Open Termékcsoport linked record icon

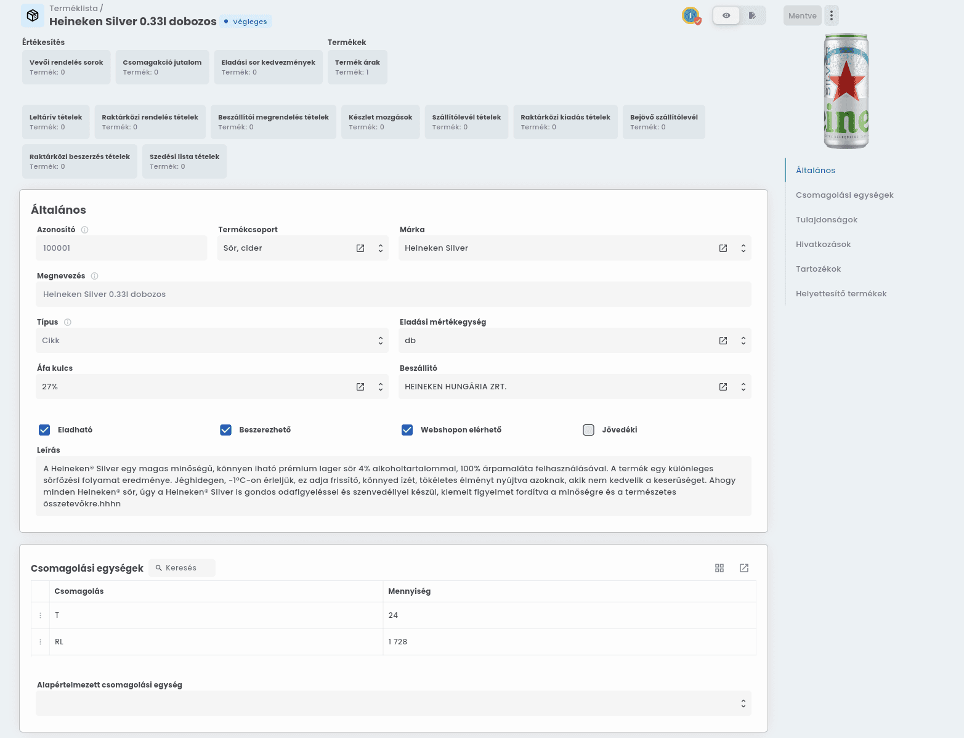pos(360,248)
